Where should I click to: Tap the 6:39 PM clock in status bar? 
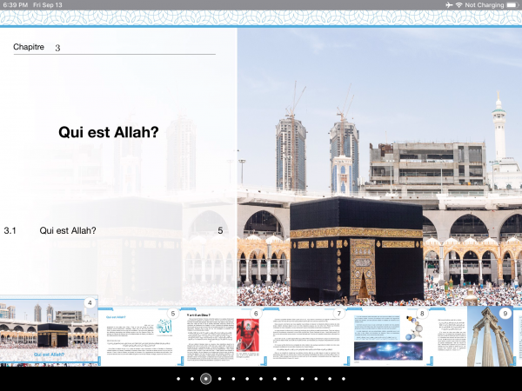(15, 5)
